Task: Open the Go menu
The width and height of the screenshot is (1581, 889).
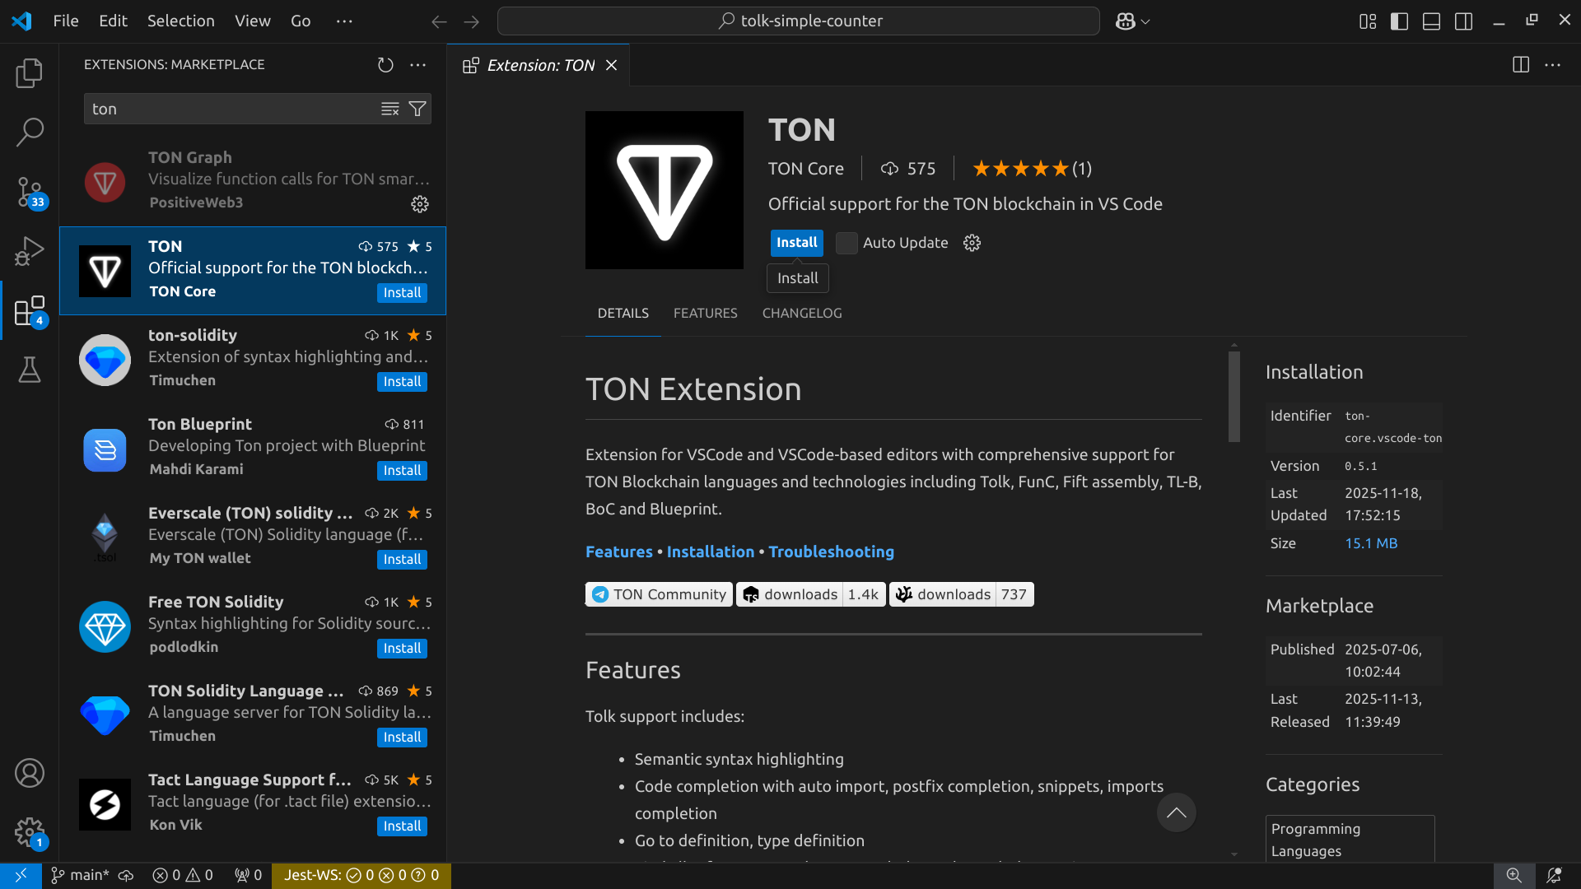Action: [x=301, y=21]
